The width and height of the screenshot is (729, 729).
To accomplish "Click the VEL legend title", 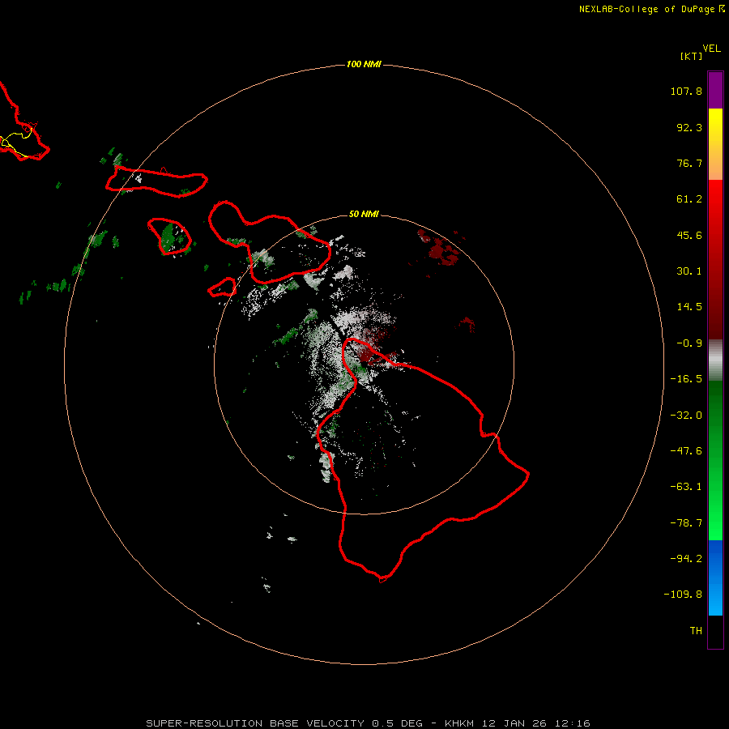I will [711, 49].
